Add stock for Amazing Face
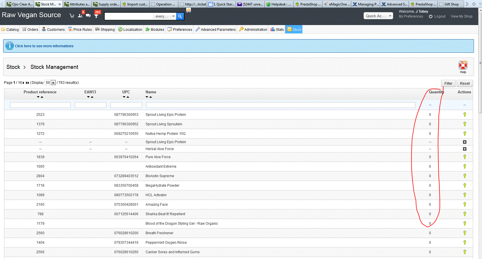 (465, 204)
